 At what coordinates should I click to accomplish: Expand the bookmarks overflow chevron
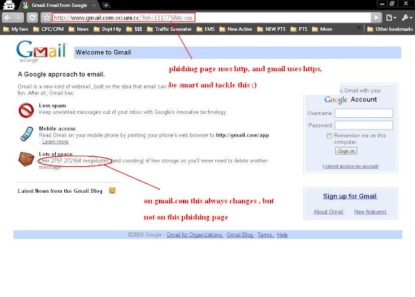(359, 27)
